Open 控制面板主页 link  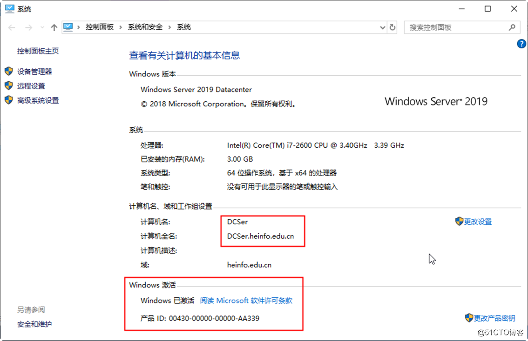coord(38,51)
